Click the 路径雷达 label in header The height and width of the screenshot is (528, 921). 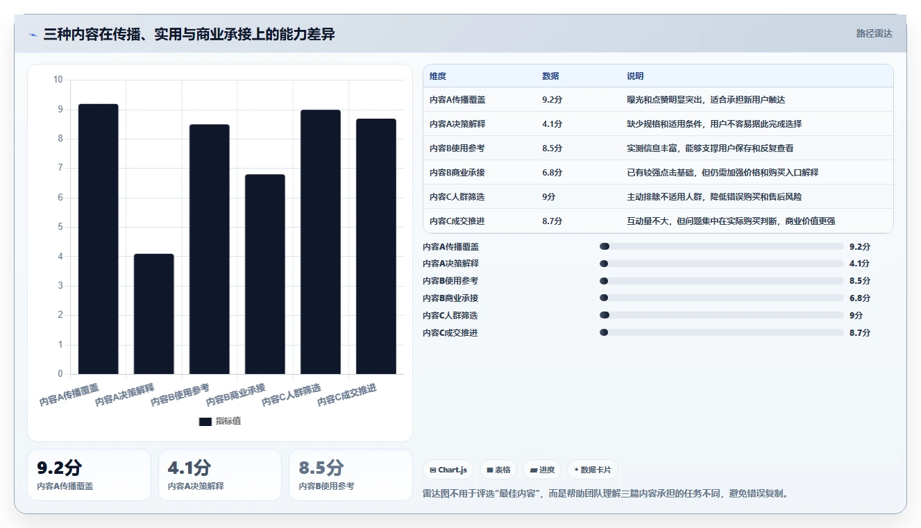(874, 33)
